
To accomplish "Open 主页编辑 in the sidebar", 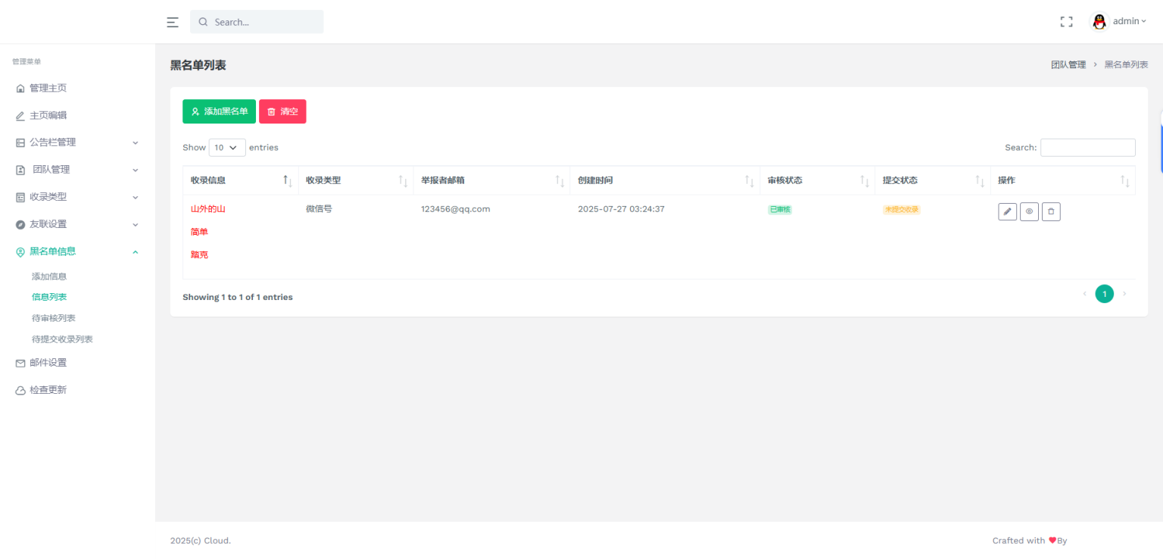I will 48,115.
